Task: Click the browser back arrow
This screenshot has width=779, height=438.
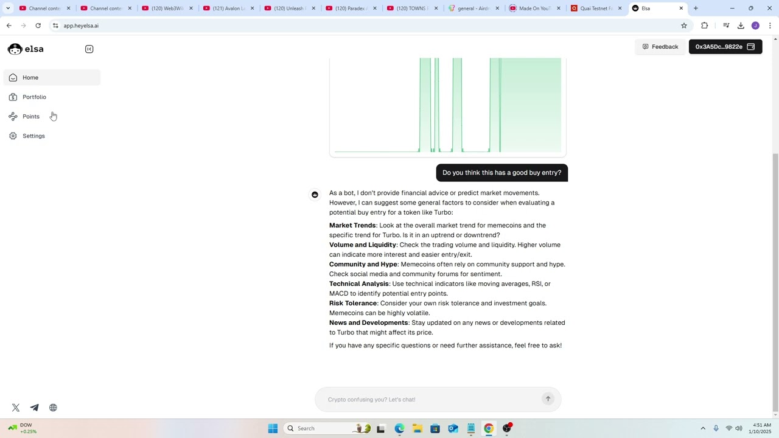Action: tap(9, 26)
